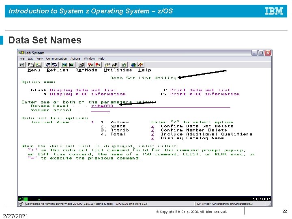Toggle the Display Catalog Name option
This screenshot has height=219, width=292.
click(153, 138)
